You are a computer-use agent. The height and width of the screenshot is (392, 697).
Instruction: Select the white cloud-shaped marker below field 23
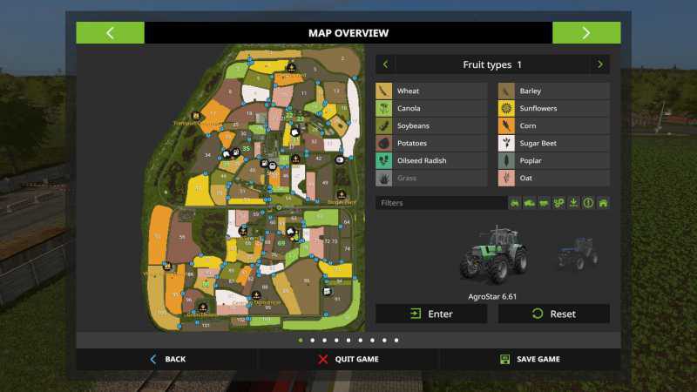294,132
